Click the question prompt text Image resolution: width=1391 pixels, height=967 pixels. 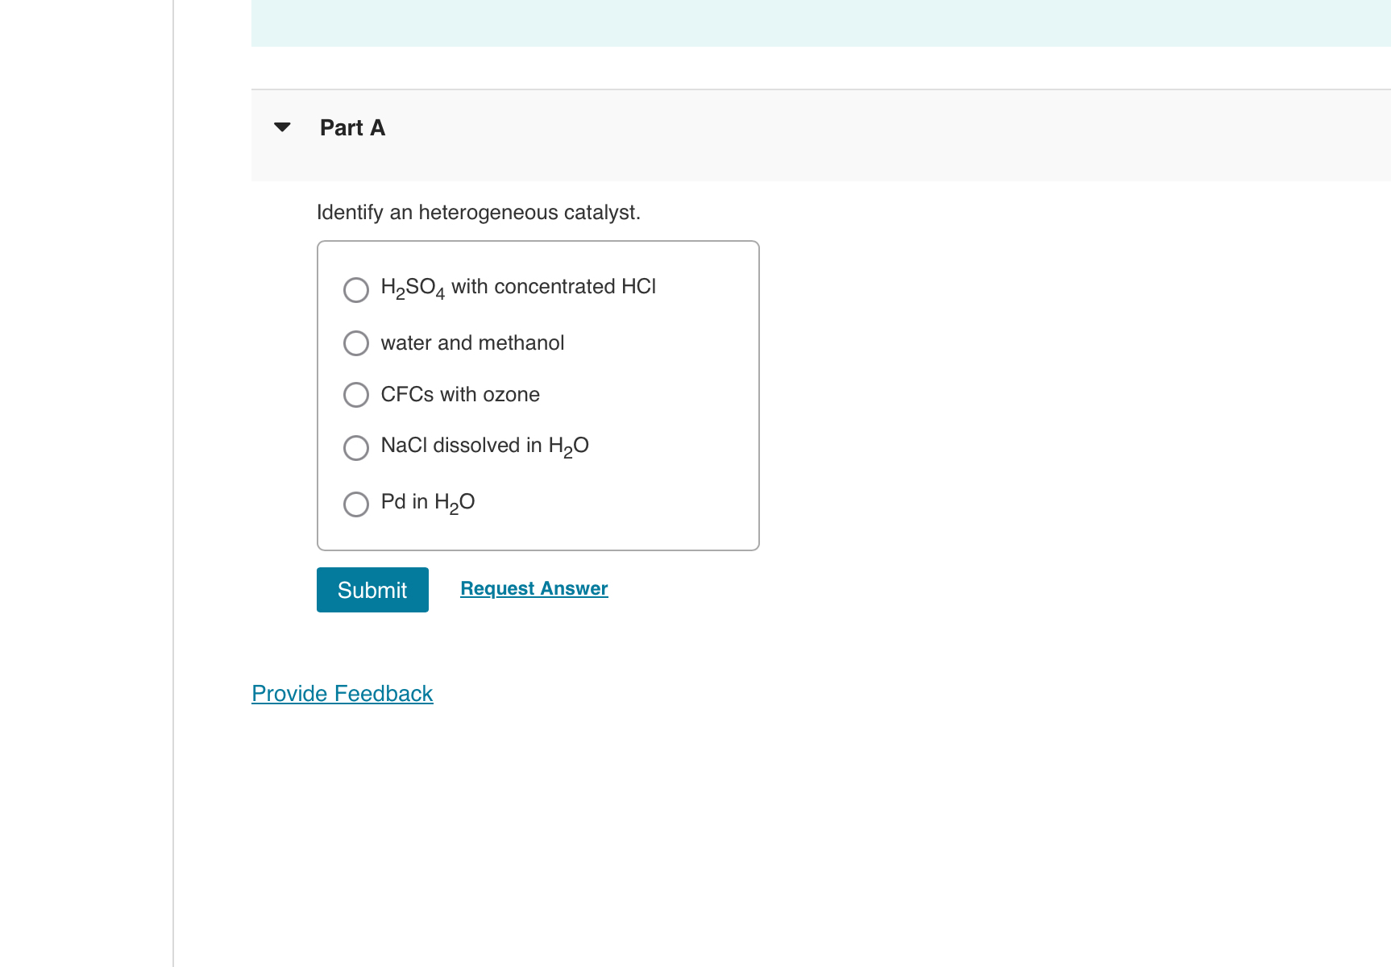point(478,212)
